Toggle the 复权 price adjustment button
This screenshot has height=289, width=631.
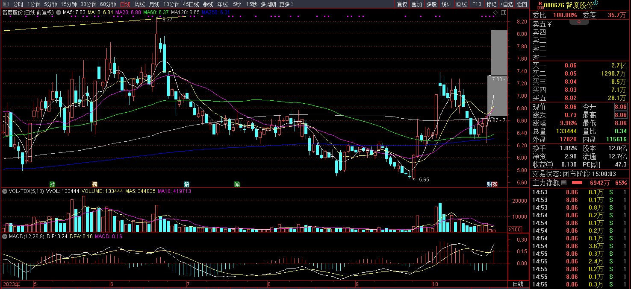[402, 4]
